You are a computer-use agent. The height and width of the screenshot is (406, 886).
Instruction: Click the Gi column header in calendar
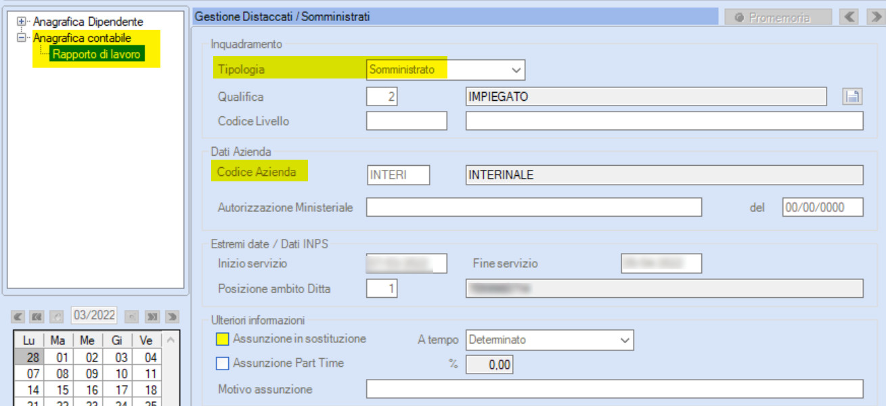(118, 340)
